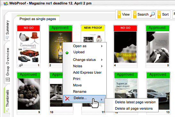175x117 pixels.
Task: Select the page 9 thumbnail
Action: tap(29, 93)
